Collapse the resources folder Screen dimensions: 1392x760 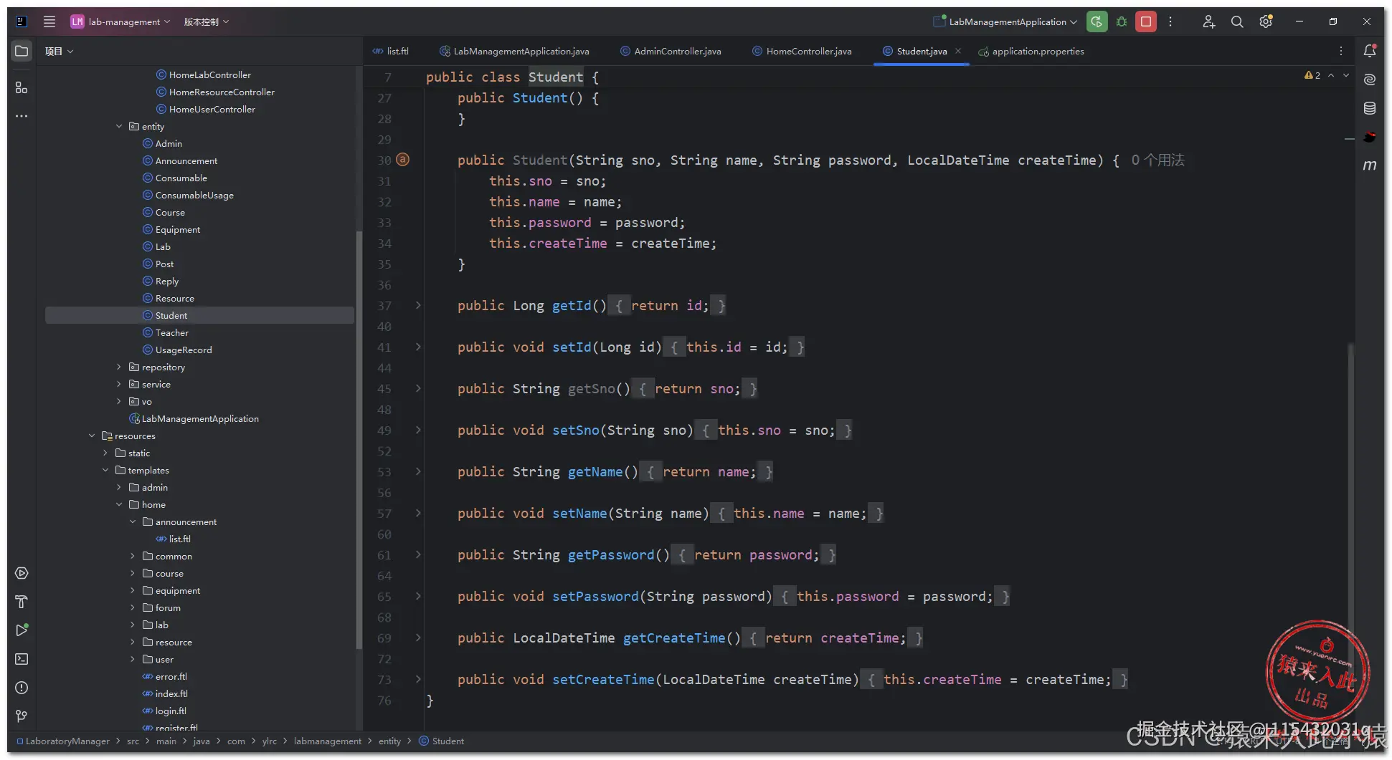92,436
